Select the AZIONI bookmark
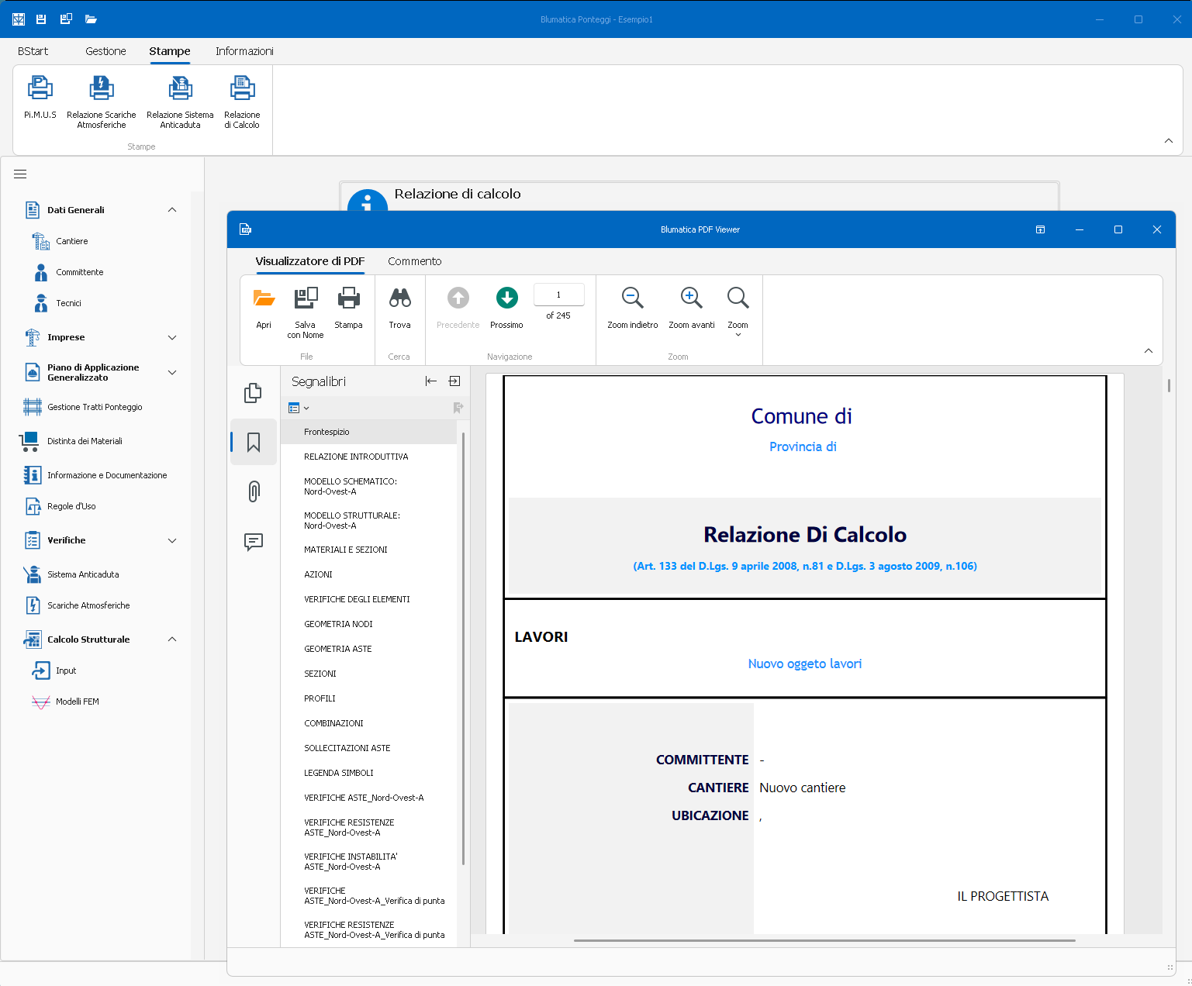The height and width of the screenshot is (986, 1192). pyautogui.click(x=318, y=574)
